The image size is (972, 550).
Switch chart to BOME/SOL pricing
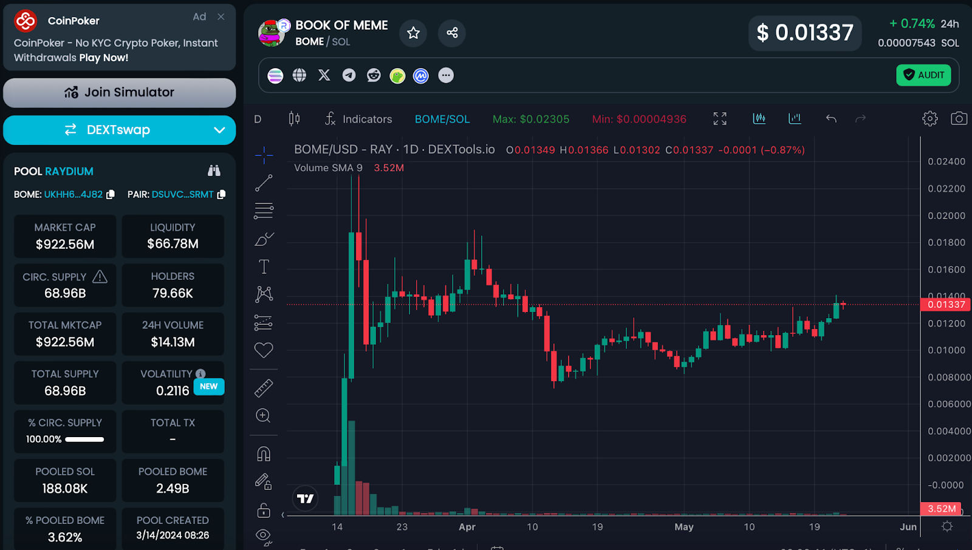point(442,119)
